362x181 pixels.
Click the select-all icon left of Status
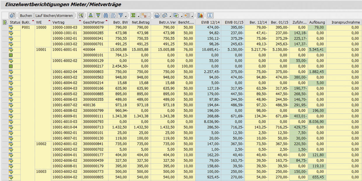(x=5, y=23)
